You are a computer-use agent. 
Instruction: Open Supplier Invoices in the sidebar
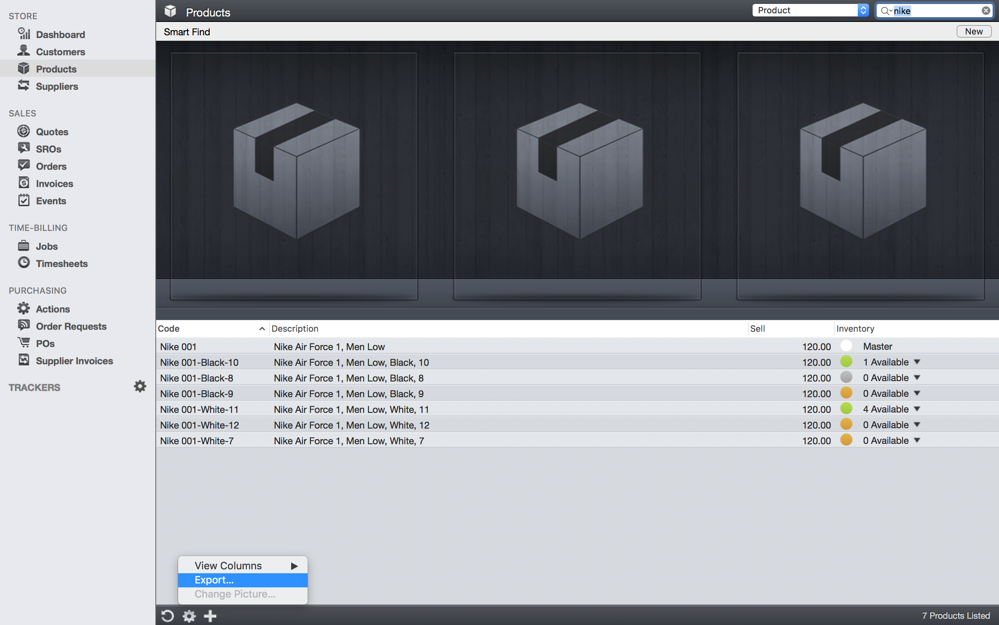point(75,361)
